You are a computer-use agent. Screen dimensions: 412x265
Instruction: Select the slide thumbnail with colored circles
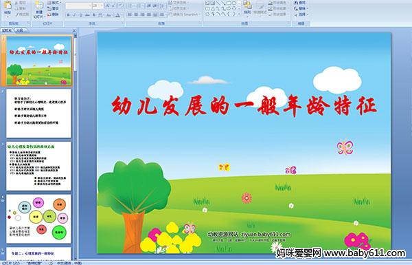coord(39,219)
